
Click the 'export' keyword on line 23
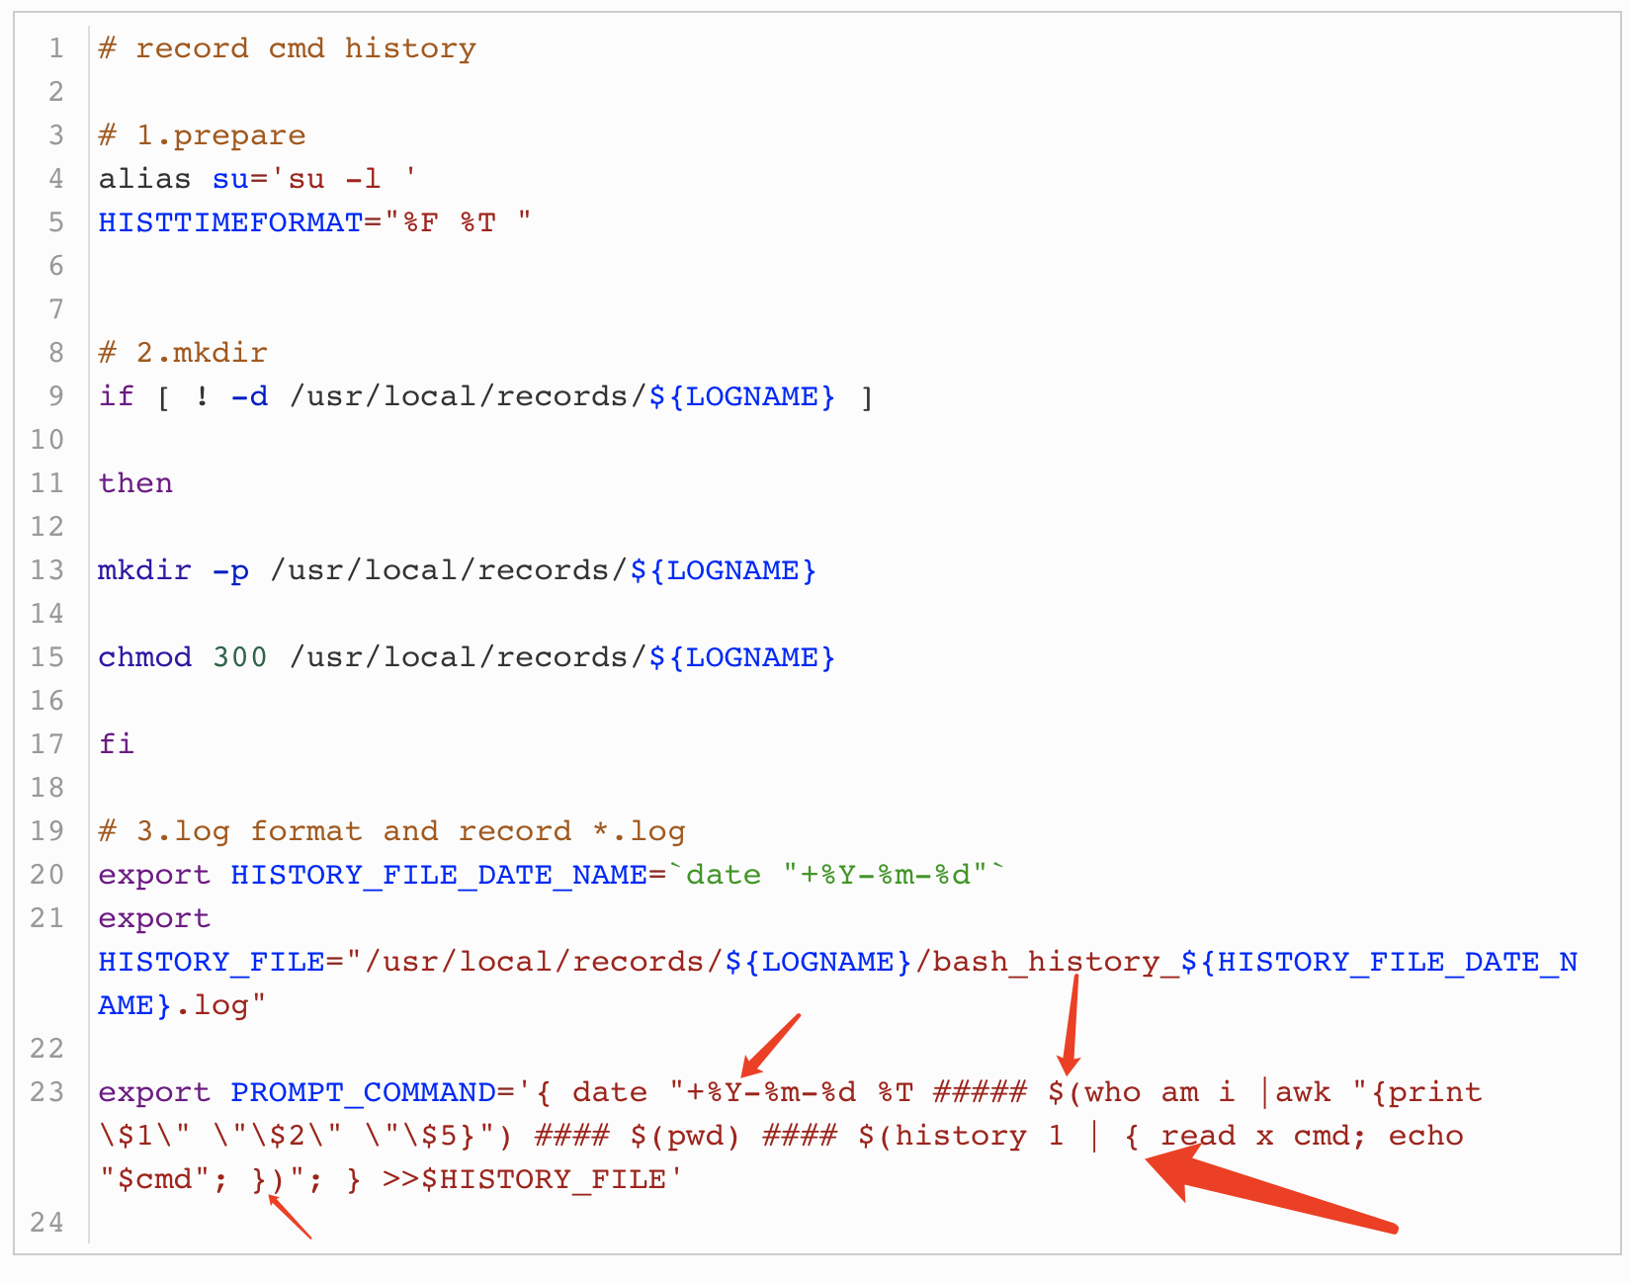[154, 1092]
